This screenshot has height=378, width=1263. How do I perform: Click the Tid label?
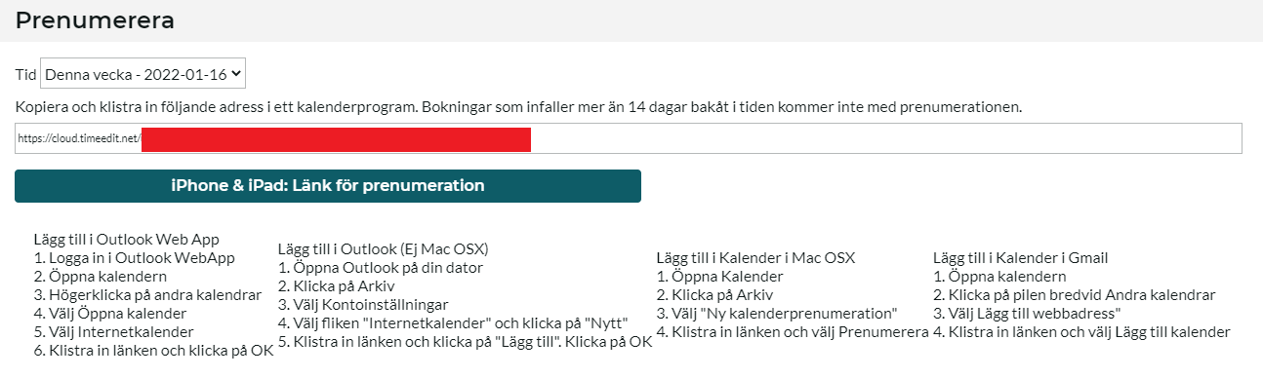[25, 75]
